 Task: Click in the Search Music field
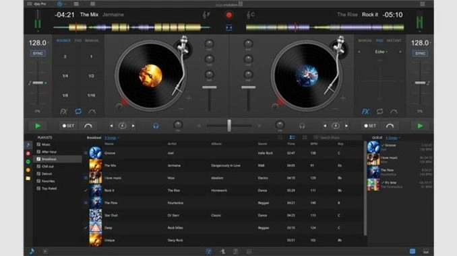[338, 138]
